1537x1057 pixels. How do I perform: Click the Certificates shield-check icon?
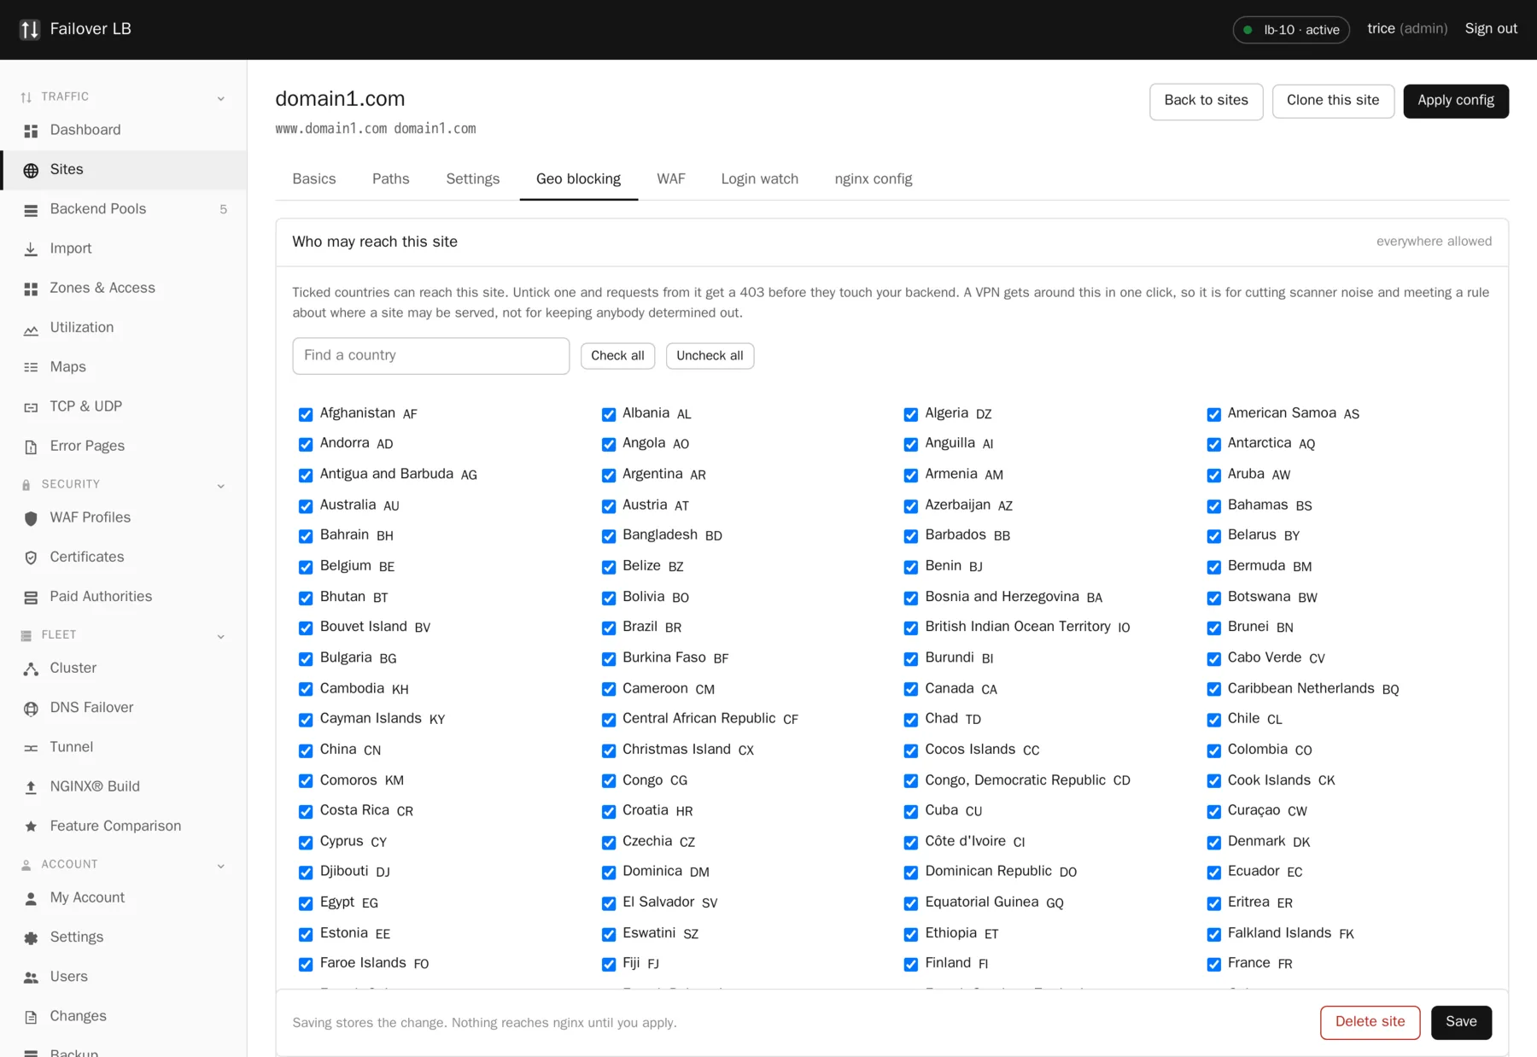pos(31,558)
